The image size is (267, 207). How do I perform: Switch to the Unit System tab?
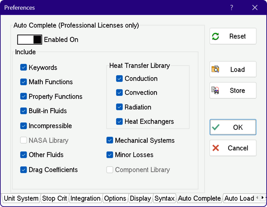(x=21, y=199)
